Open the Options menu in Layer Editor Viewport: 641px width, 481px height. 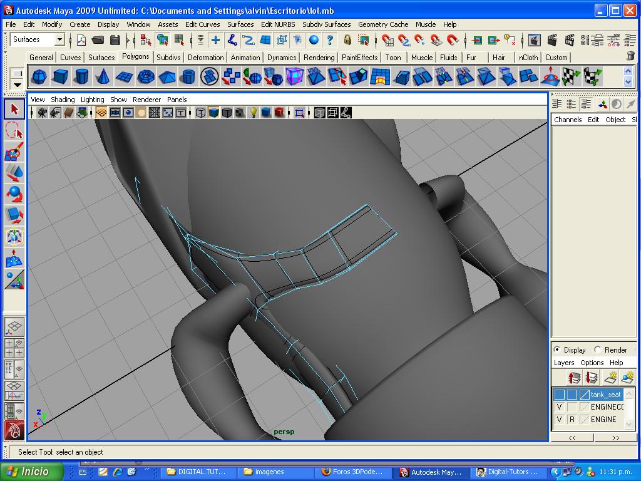[x=592, y=363]
